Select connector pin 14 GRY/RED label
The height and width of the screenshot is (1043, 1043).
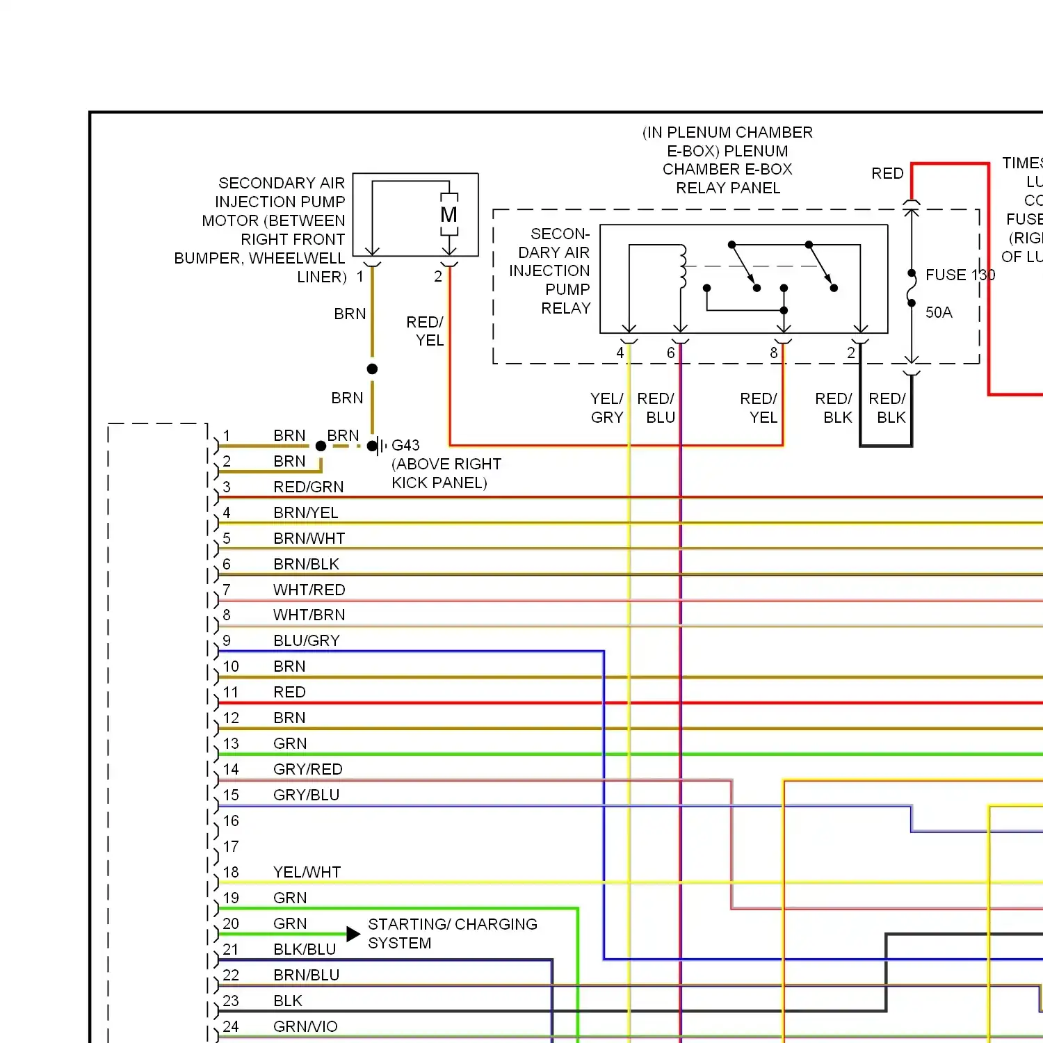pyautogui.click(x=307, y=769)
